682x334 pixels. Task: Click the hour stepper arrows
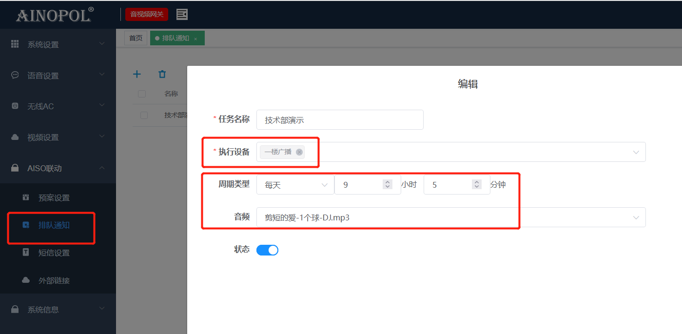click(388, 184)
